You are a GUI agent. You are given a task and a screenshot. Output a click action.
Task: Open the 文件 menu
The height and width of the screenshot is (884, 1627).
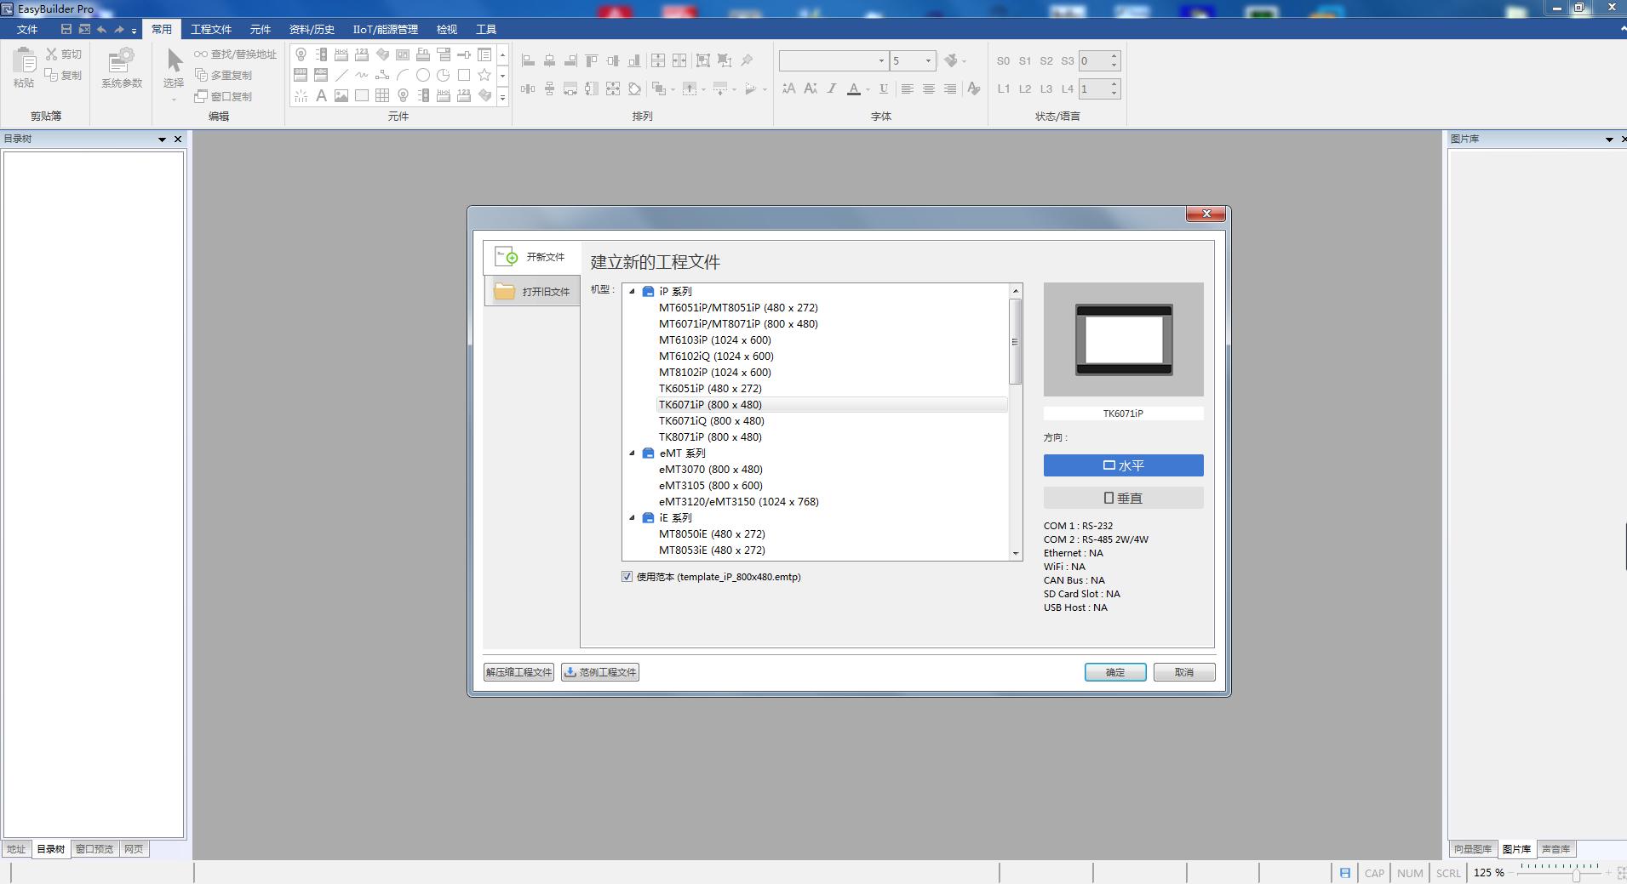[27, 29]
